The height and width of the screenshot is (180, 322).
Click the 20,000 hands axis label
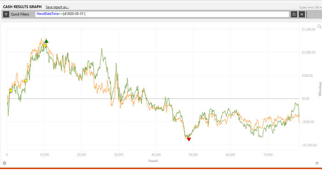pyautogui.click(x=81, y=155)
